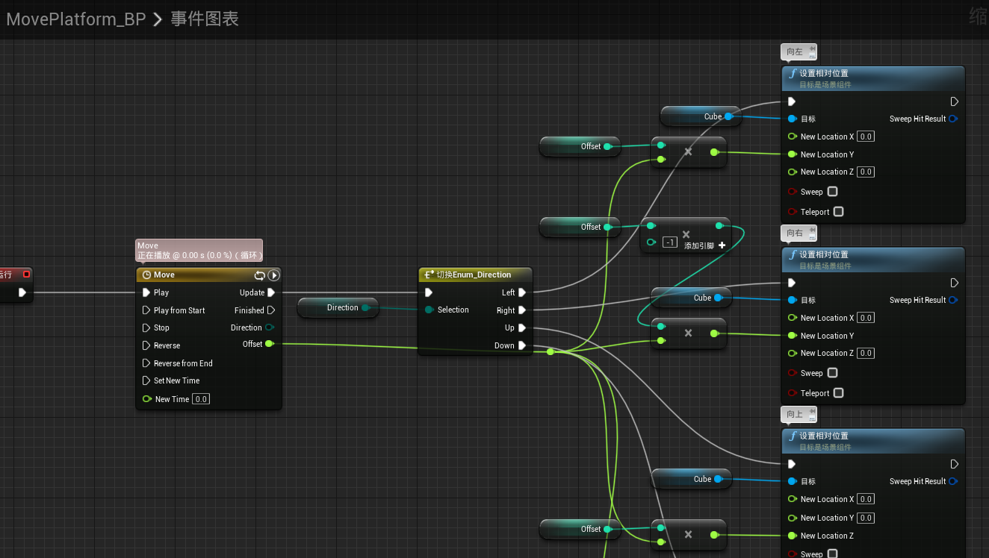This screenshot has height=558, width=989.
Task: Open the MovePlatform_BP breadcrumb
Action: [x=75, y=19]
